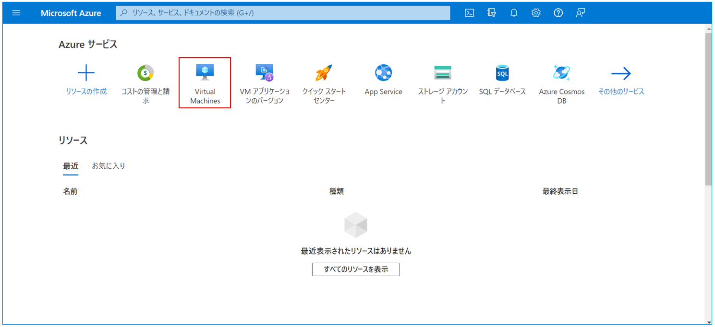The image size is (715, 327).
Task: Open the help (?) panel
Action: coord(558,13)
